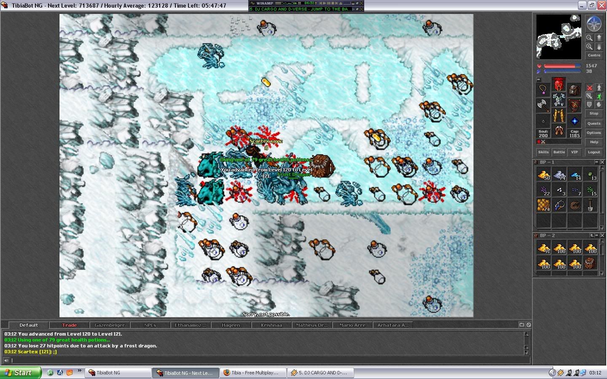
Task: Select the red helmet equipment slot
Action: (559, 84)
